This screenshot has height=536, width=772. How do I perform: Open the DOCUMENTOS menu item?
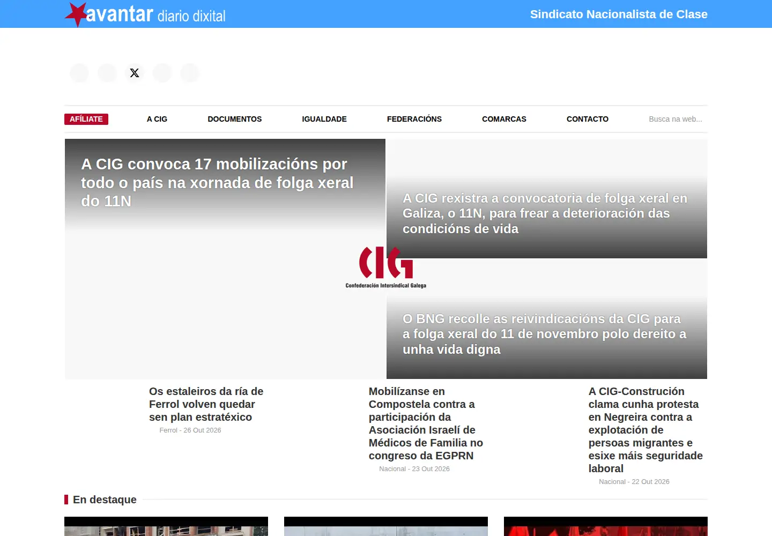pos(235,119)
